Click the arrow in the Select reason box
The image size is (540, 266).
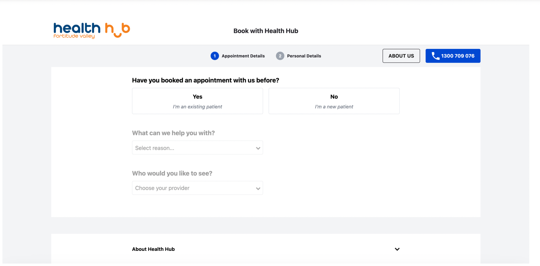point(258,148)
